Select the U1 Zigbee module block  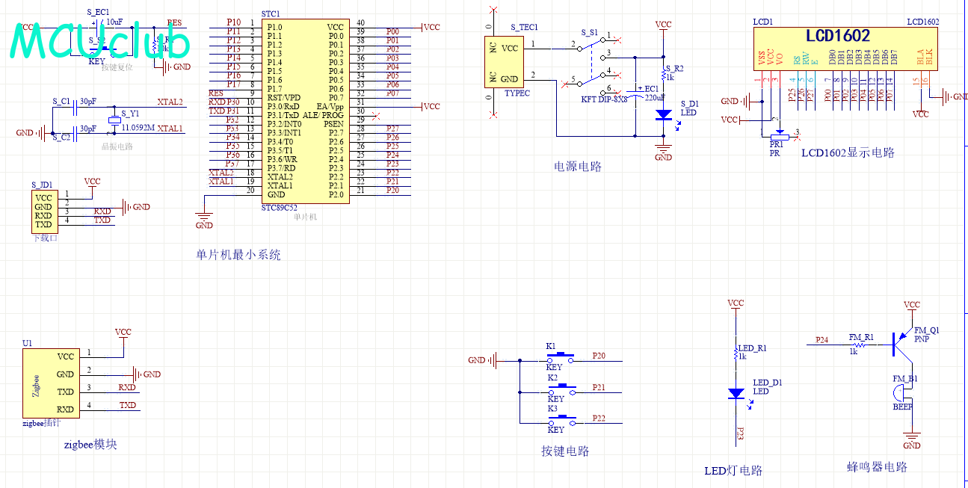pyautogui.click(x=49, y=383)
